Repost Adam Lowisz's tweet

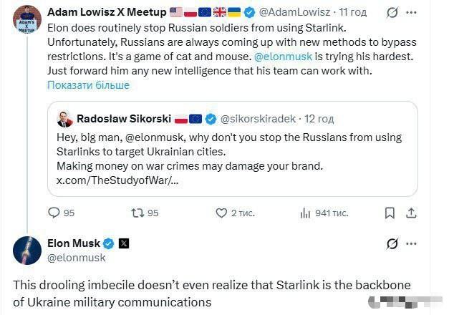(135, 213)
